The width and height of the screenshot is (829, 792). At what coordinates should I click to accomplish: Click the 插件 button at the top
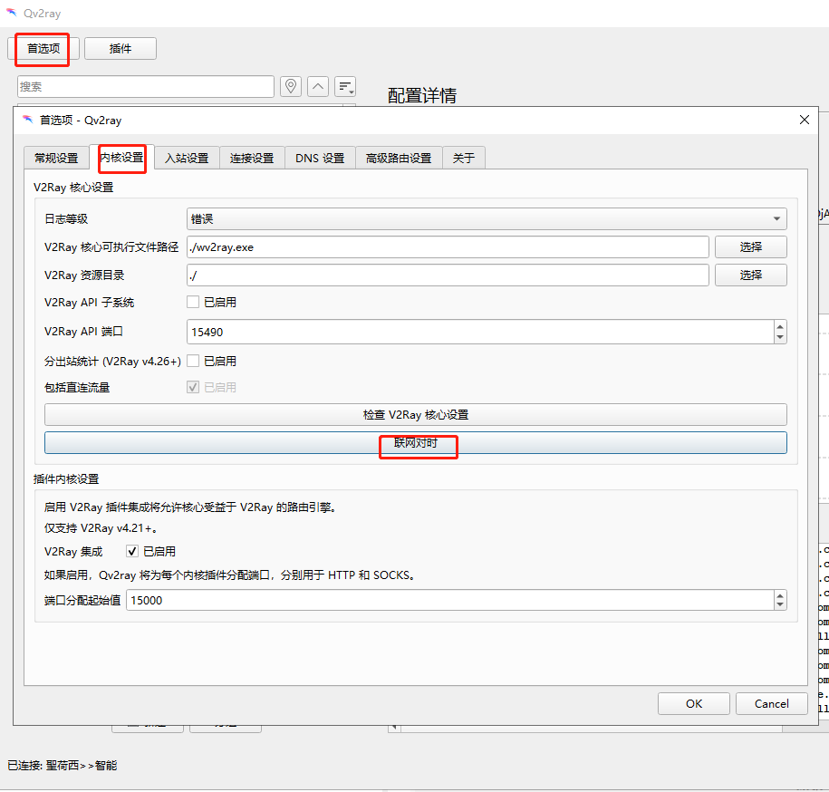coord(120,48)
